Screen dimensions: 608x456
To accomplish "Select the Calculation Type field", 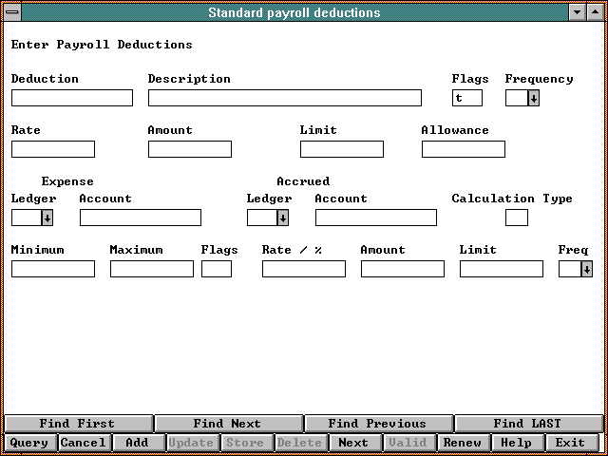I will (x=516, y=218).
